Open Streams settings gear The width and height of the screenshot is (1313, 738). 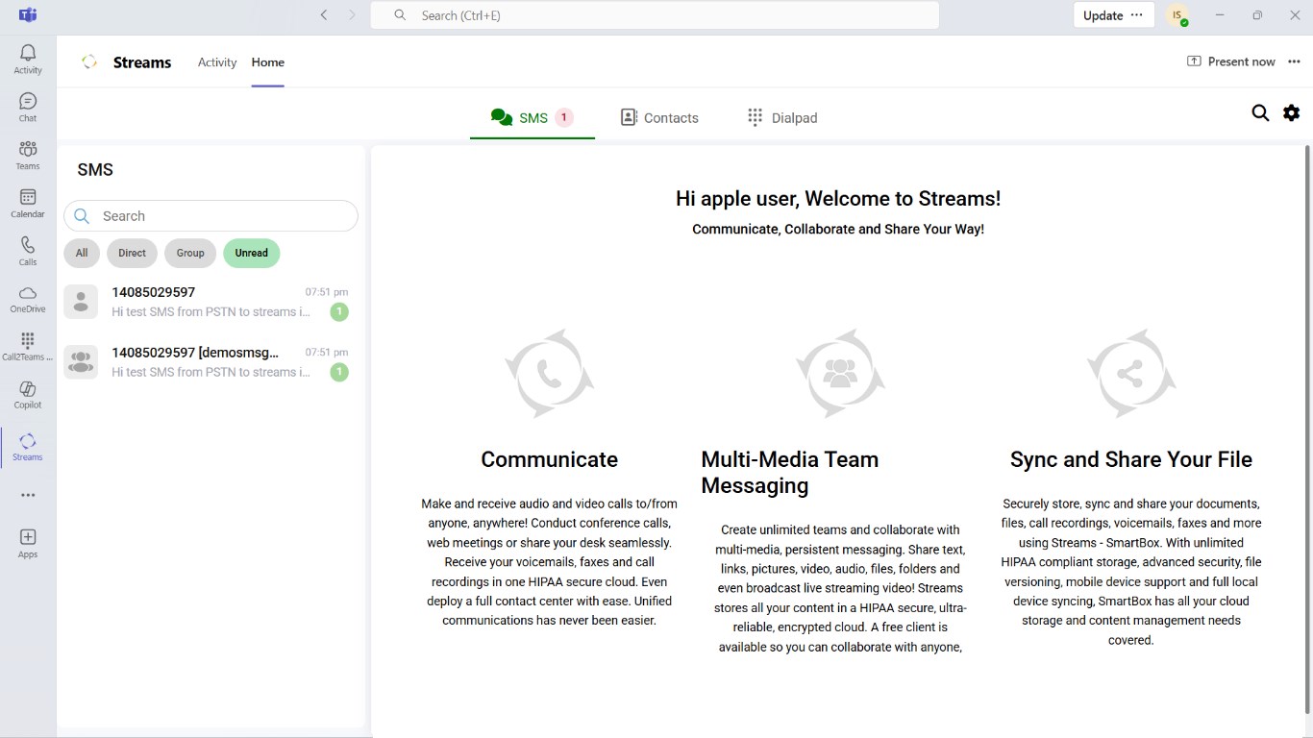point(1291,113)
